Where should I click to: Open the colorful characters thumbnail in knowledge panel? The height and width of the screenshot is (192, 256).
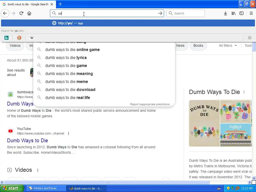coord(235,111)
